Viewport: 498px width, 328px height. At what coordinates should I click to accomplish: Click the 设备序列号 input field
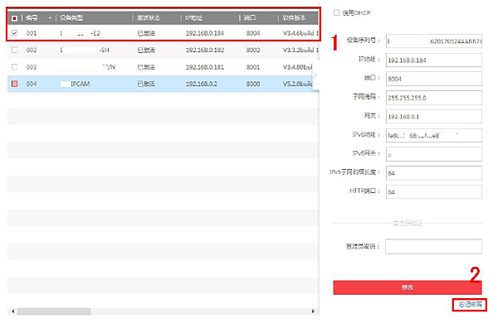(434, 41)
